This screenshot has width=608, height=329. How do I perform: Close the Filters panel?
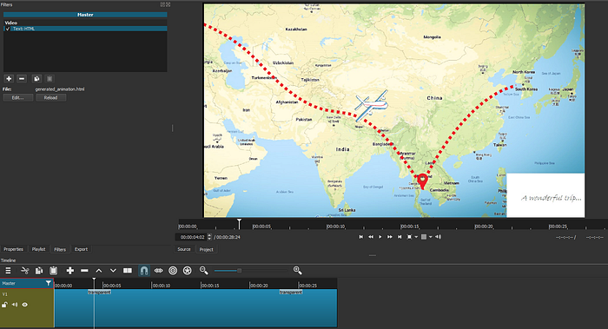(169, 4)
